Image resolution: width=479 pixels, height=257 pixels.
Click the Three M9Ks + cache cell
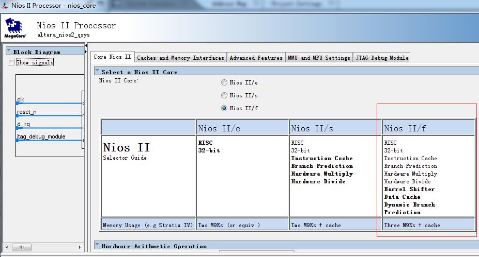(x=428, y=225)
